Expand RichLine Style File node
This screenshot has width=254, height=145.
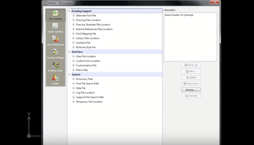74,47
